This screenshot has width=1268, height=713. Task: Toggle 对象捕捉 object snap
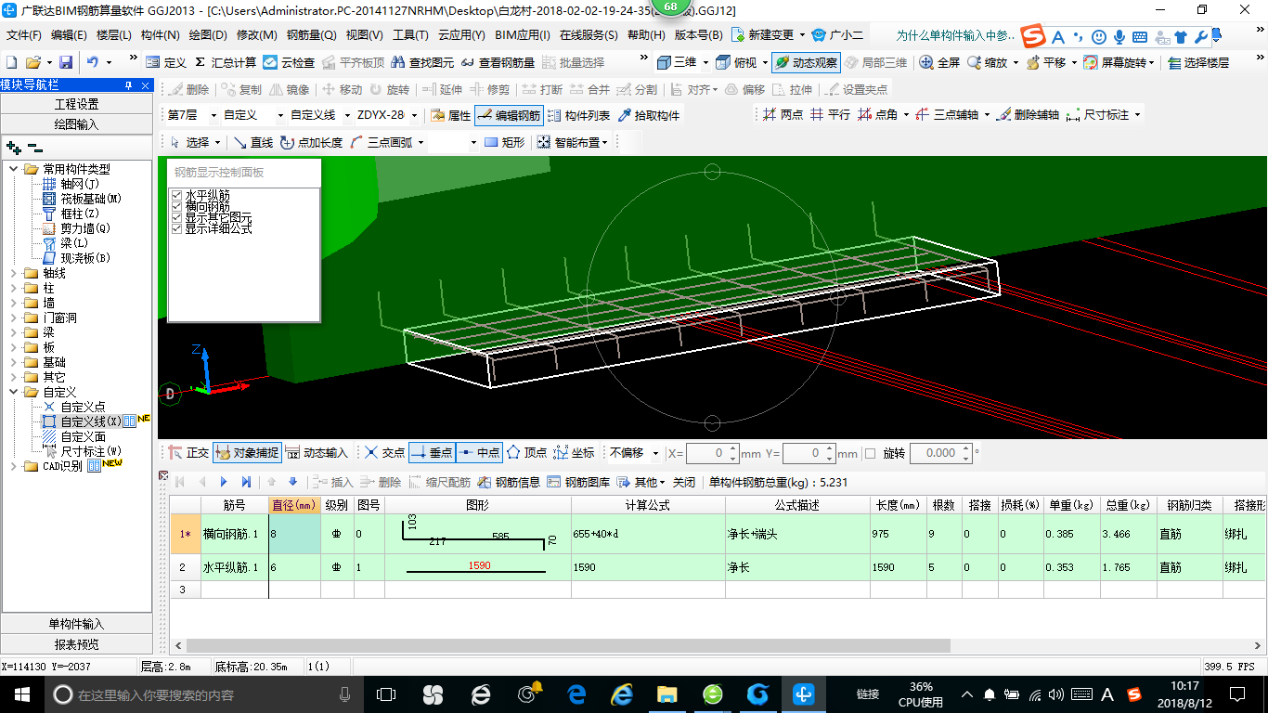pos(246,453)
